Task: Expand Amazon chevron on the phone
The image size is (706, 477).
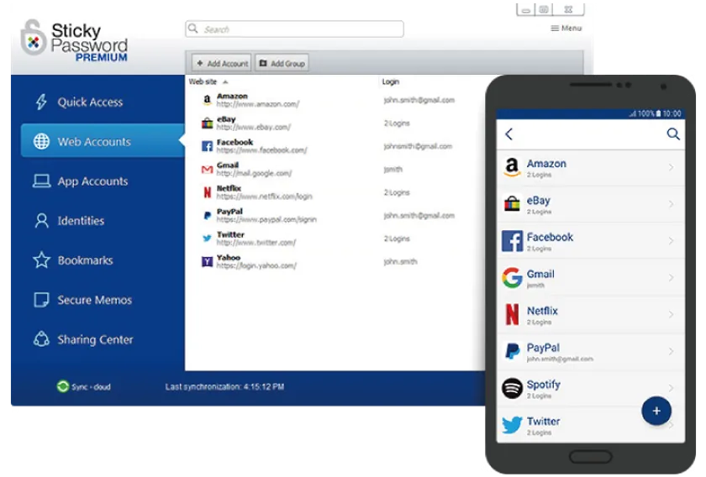Action: (671, 167)
